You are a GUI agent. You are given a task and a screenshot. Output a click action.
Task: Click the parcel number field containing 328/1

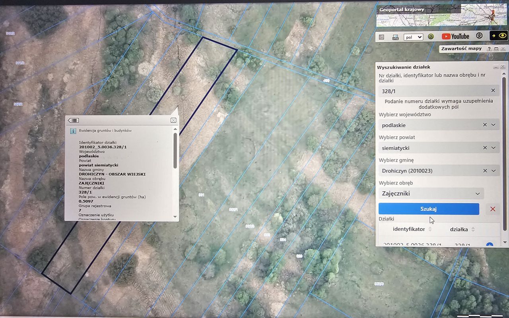tap(439, 91)
